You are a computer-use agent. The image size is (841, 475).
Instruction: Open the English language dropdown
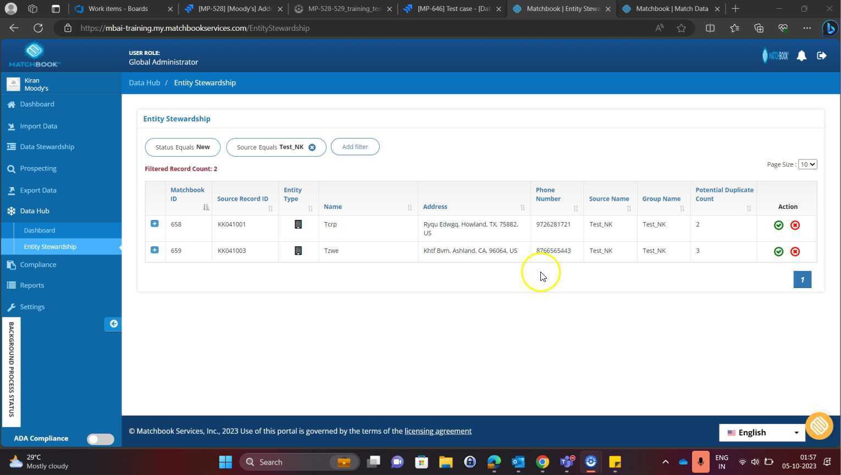coord(762,432)
